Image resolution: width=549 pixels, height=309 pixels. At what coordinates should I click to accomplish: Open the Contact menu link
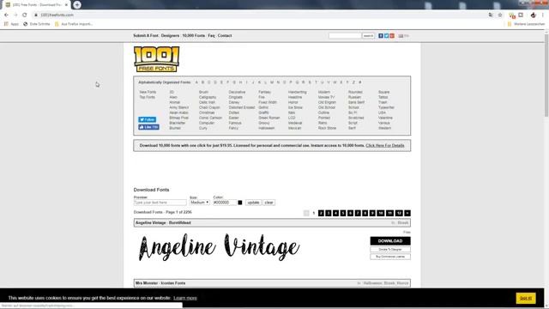coord(225,36)
